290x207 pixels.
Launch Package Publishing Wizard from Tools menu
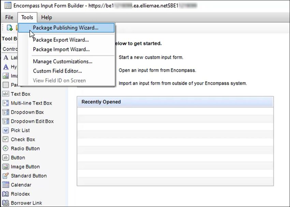pyautogui.click(x=67, y=28)
